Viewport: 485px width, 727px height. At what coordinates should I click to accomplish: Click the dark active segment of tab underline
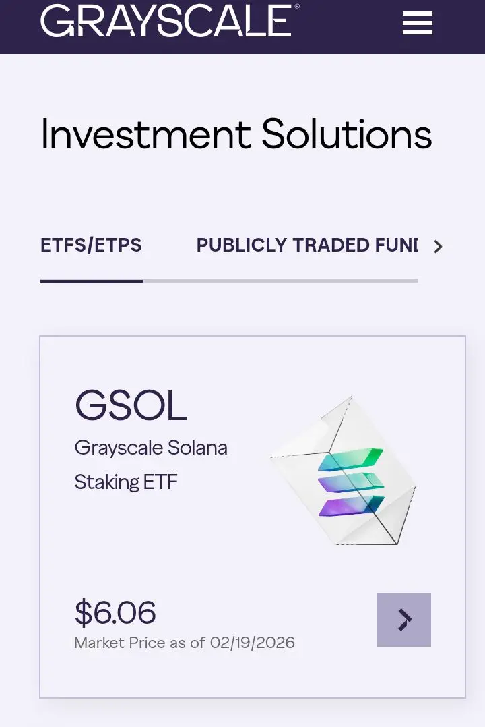coord(91,281)
